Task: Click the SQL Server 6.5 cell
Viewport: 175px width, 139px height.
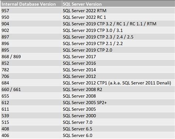Action: 119,129
